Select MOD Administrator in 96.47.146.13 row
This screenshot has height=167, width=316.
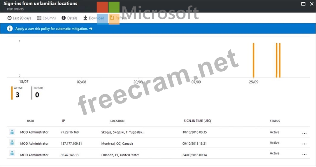[34, 155]
